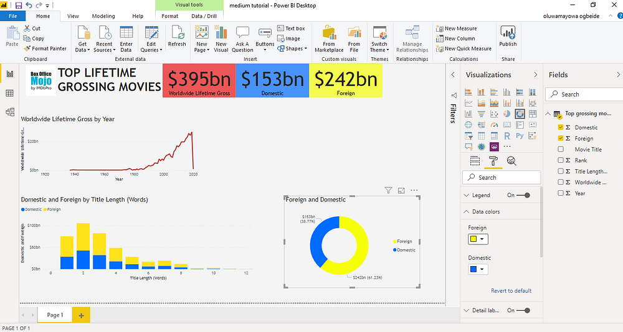Click the Publish button
The width and height of the screenshot is (623, 332).
(x=508, y=37)
